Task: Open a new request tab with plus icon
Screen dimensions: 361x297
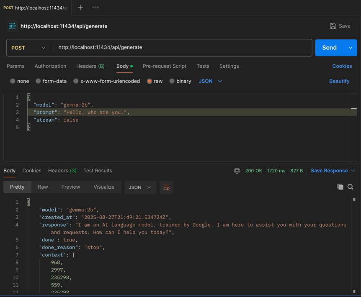Action: point(80,8)
